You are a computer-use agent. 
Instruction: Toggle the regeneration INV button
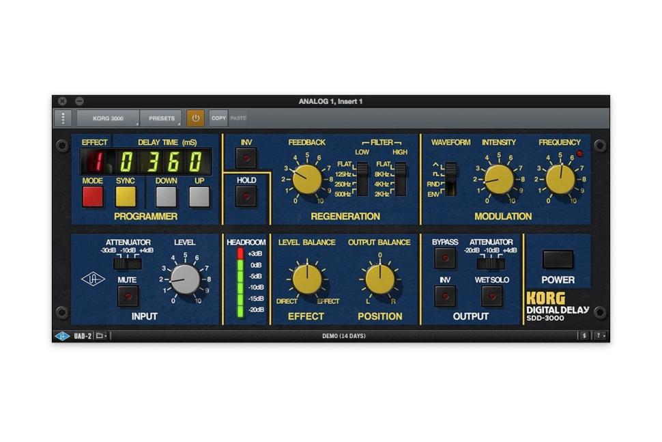point(246,158)
